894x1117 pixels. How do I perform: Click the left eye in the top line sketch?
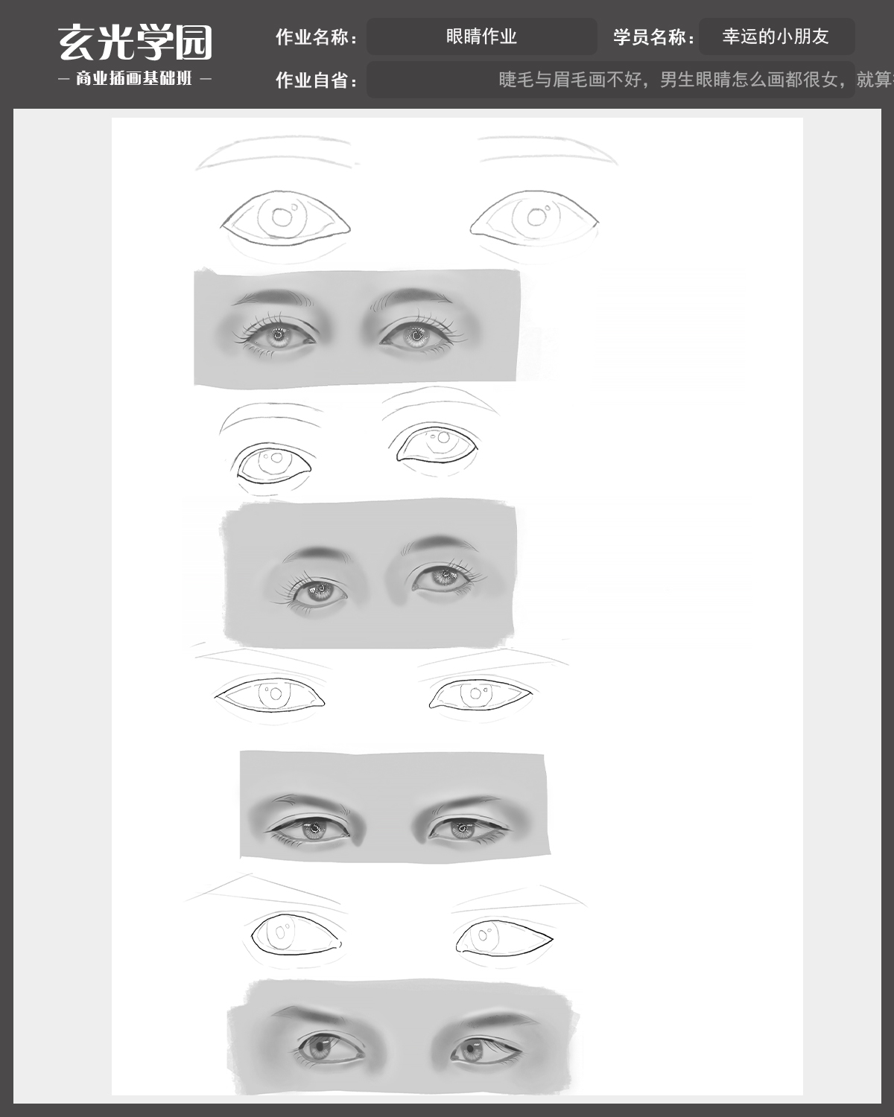285,218
